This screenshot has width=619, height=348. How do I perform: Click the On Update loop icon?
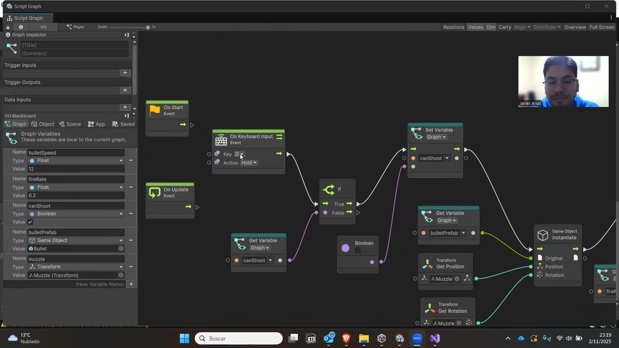(x=155, y=192)
